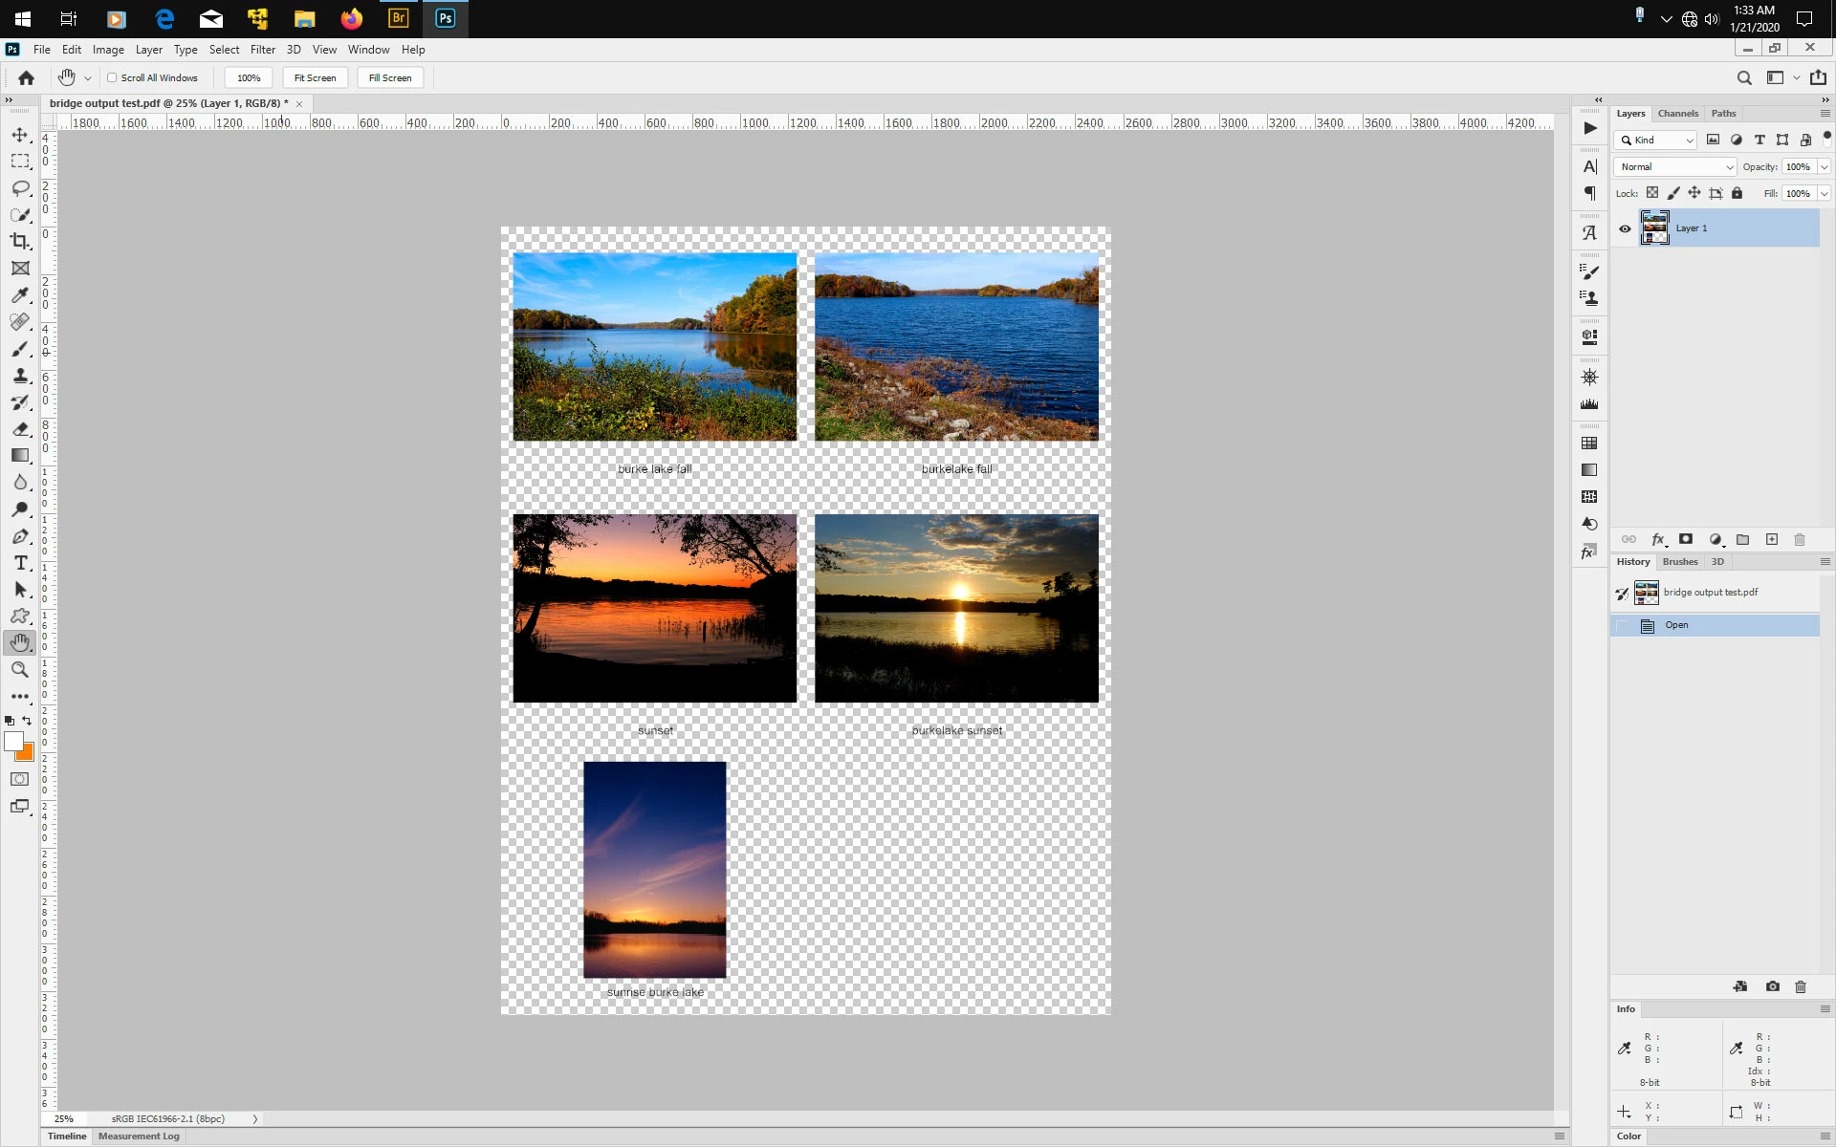Expand the layer Kind filter dropdown
1836x1147 pixels.
tap(1655, 141)
